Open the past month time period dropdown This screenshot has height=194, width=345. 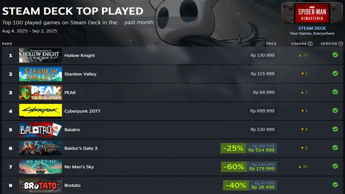click(x=138, y=22)
